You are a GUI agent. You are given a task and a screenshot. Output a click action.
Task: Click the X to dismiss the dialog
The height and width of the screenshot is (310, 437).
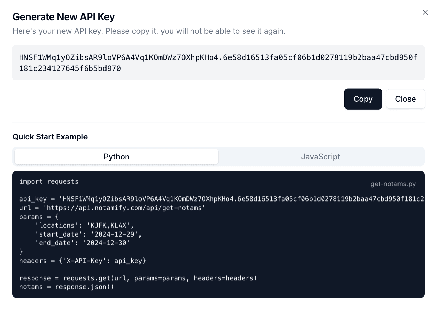click(425, 12)
